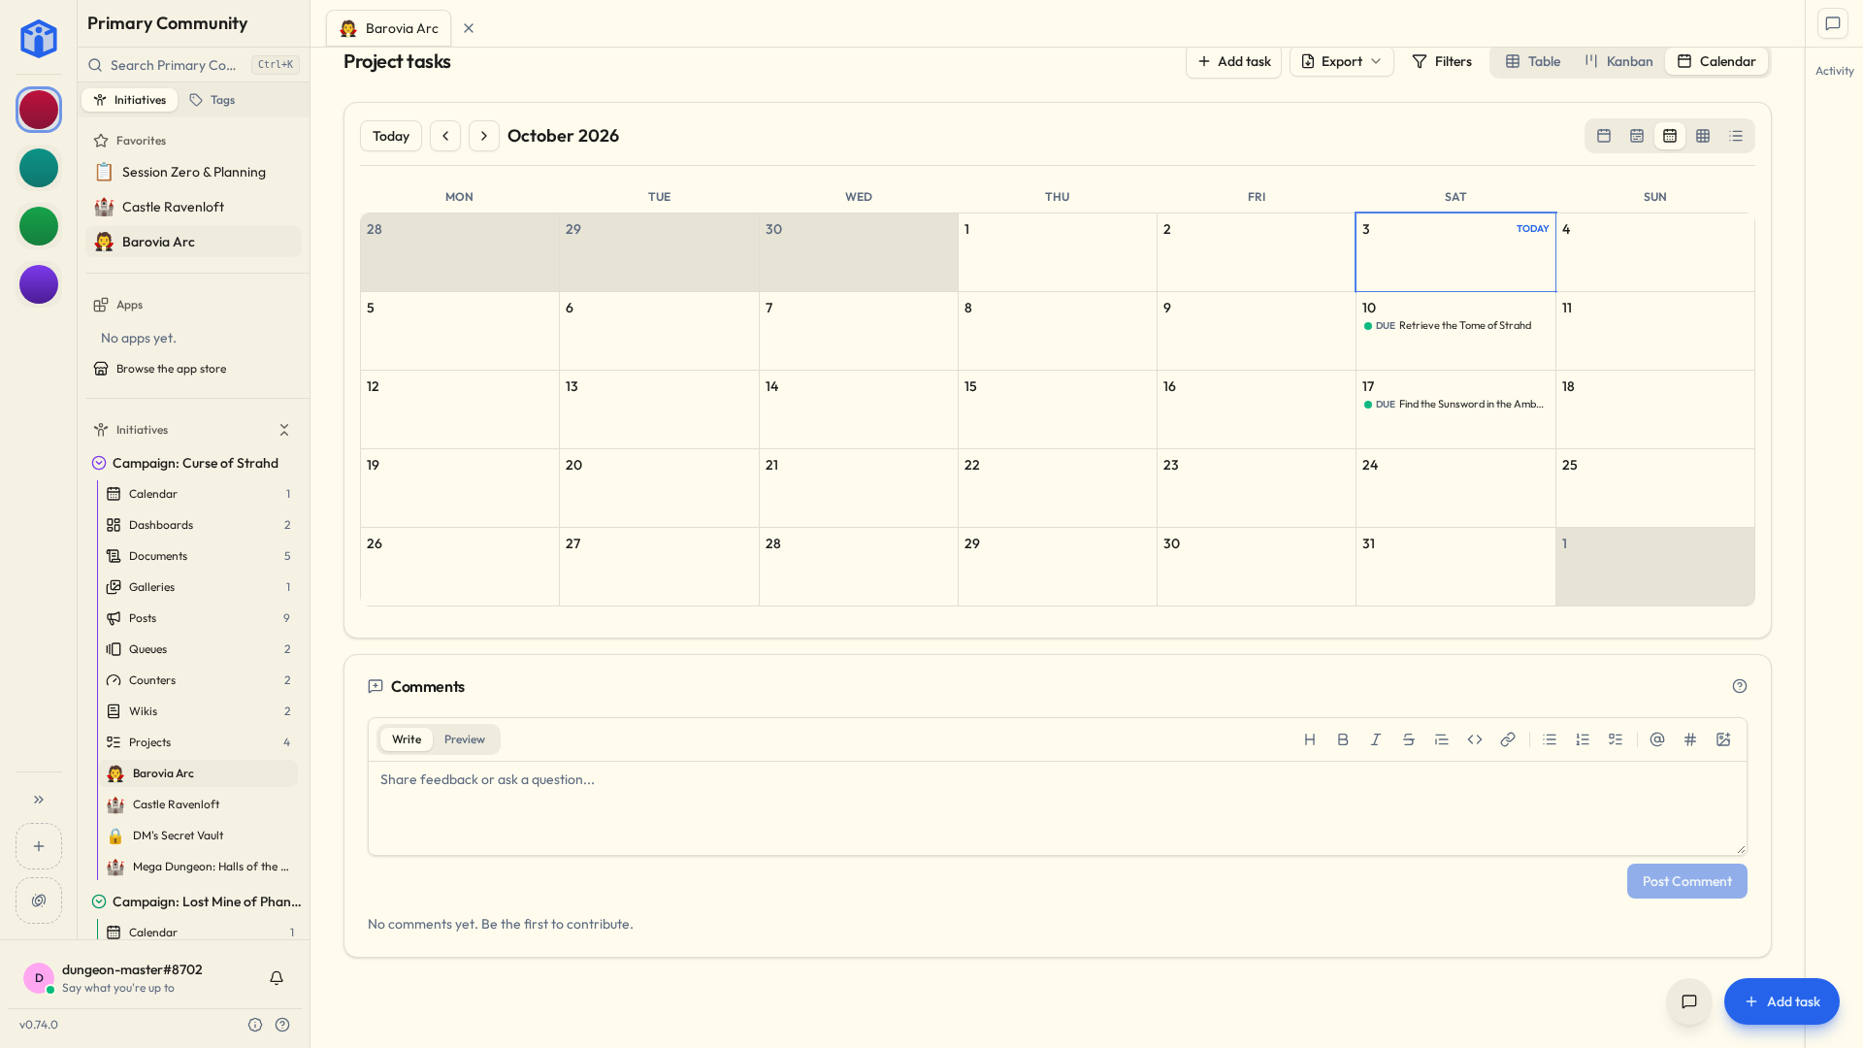
Task: Open the Filters button
Action: 1442,61
